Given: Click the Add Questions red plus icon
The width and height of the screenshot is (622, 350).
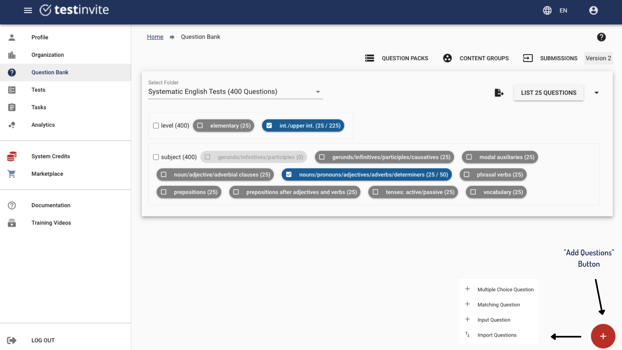Looking at the screenshot, I should [x=603, y=336].
